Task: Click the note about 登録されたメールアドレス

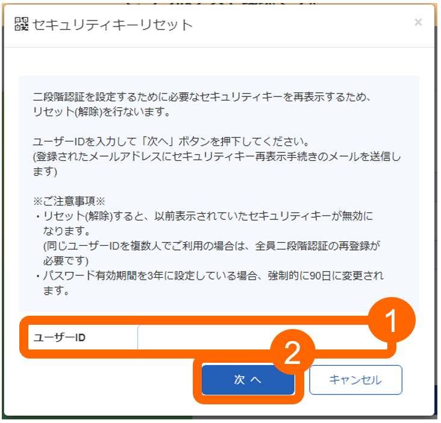Action: click(217, 164)
